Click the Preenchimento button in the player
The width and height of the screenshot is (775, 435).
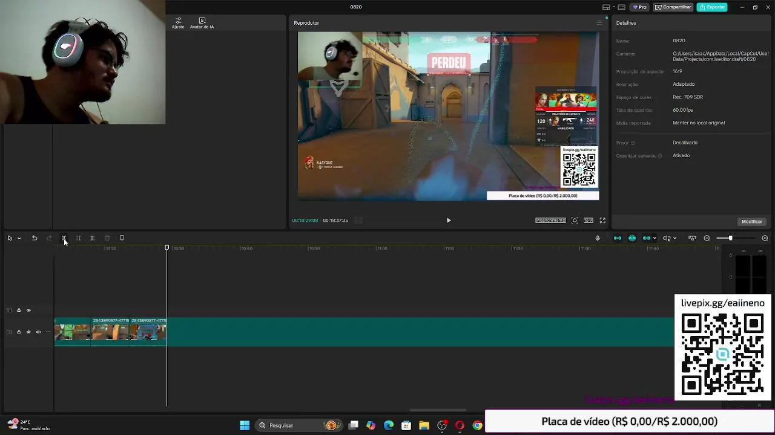[550, 221]
